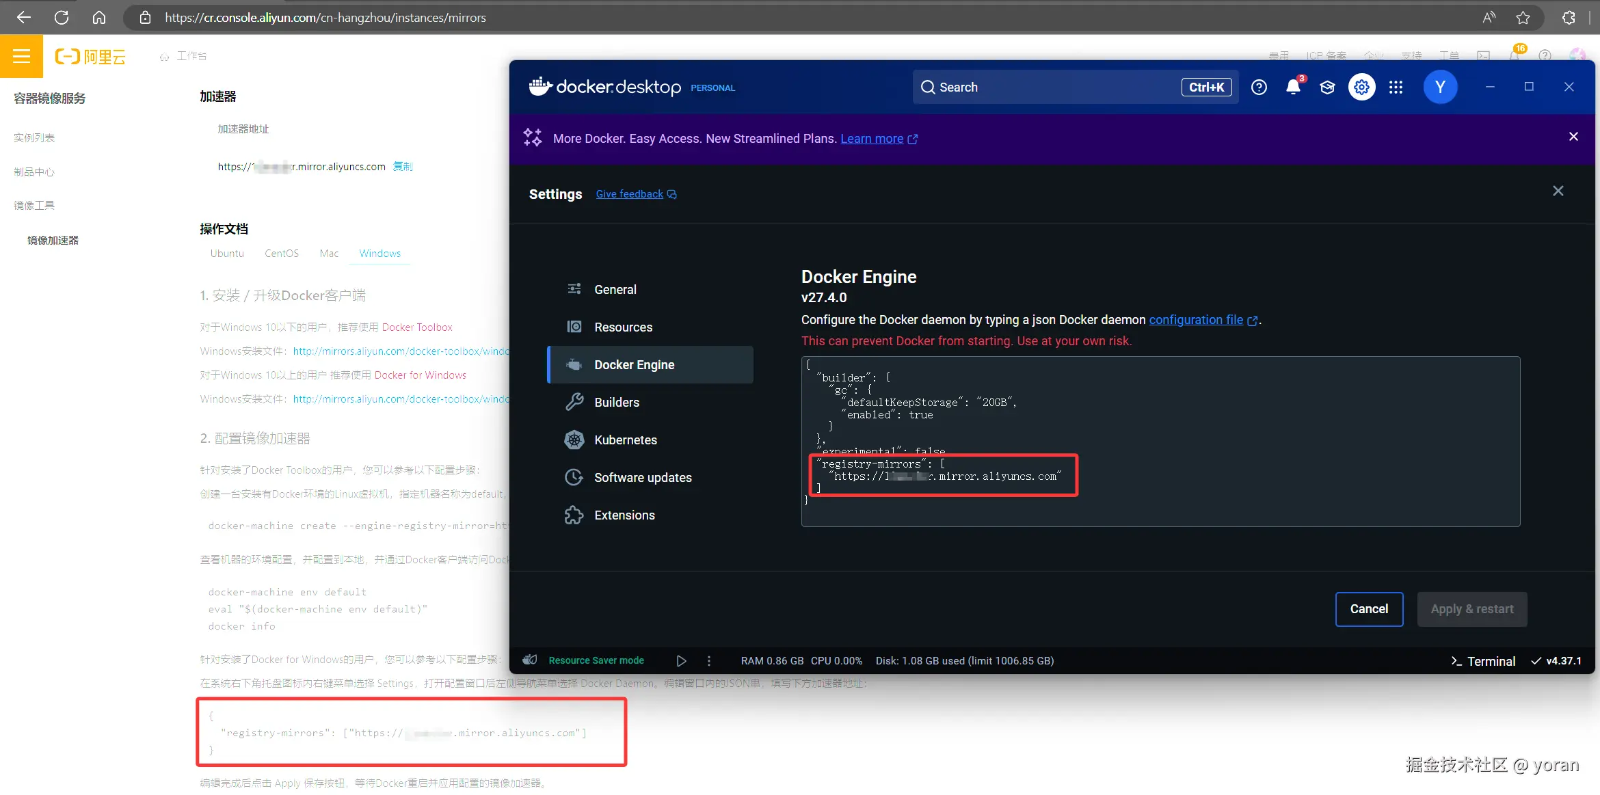Dismiss the Streamlined Plans banner
The width and height of the screenshot is (1600, 795).
point(1573,137)
